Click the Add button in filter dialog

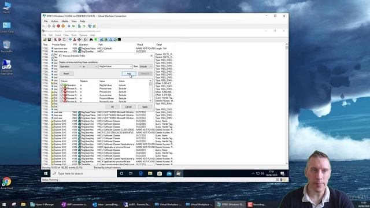click(x=129, y=73)
